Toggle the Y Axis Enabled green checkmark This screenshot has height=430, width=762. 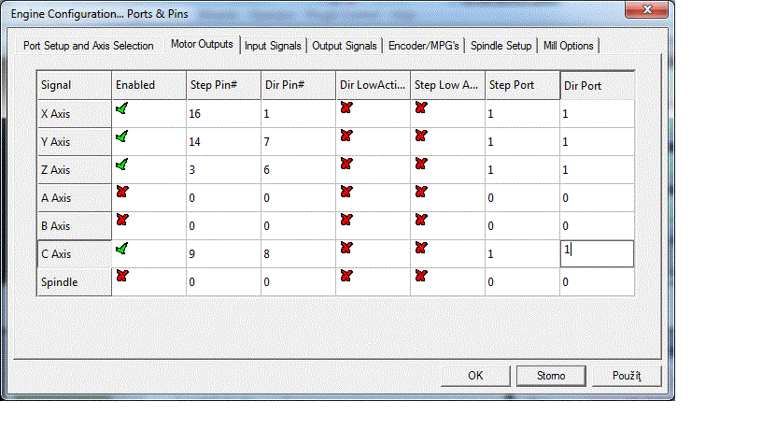click(x=122, y=137)
